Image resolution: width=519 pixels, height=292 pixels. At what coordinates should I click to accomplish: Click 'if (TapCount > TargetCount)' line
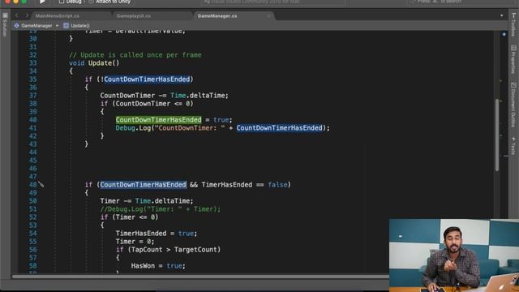pos(168,249)
